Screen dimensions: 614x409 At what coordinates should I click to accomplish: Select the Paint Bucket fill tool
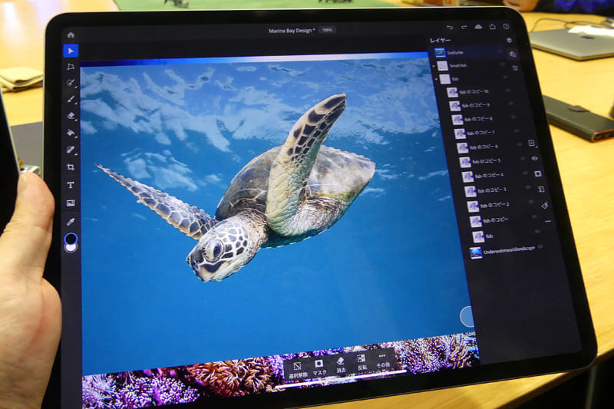point(71,133)
